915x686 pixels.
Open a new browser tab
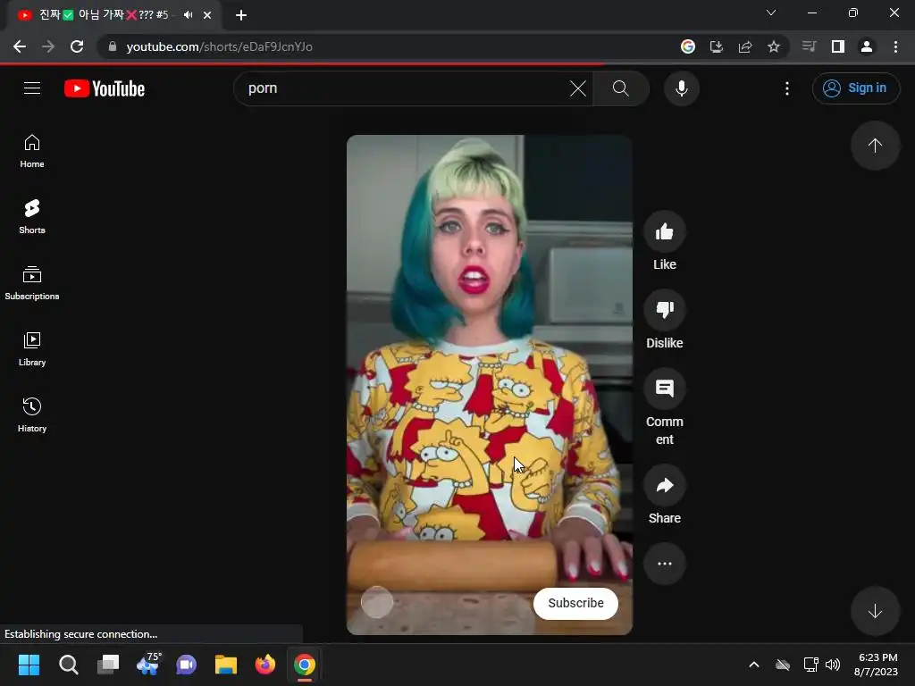241,15
